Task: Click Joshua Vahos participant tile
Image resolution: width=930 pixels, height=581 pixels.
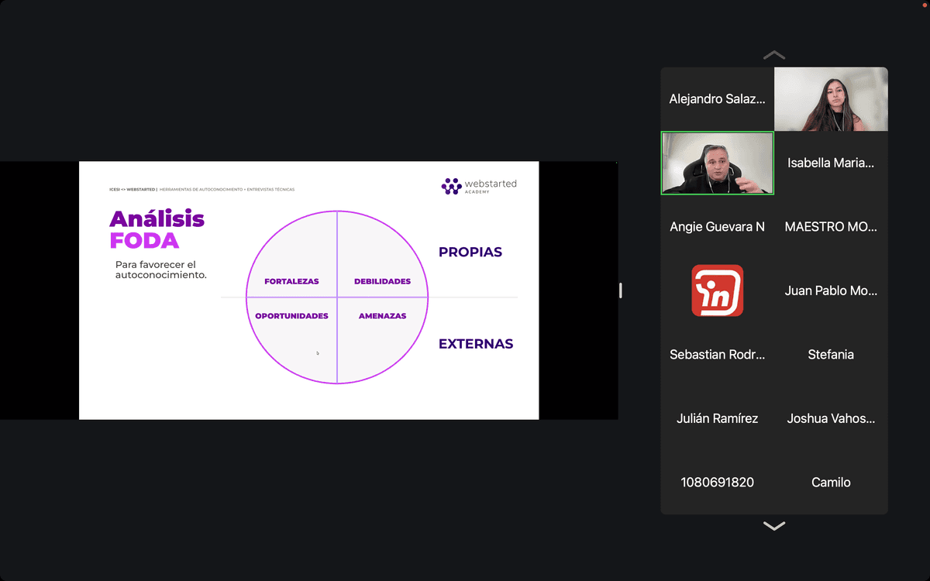Action: [831, 418]
